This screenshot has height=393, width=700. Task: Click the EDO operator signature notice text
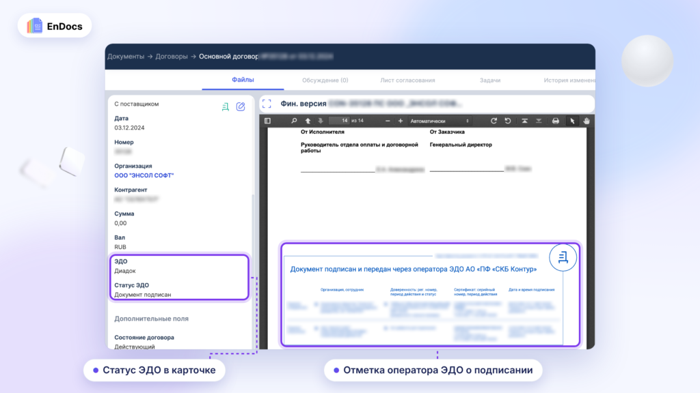[x=414, y=269]
